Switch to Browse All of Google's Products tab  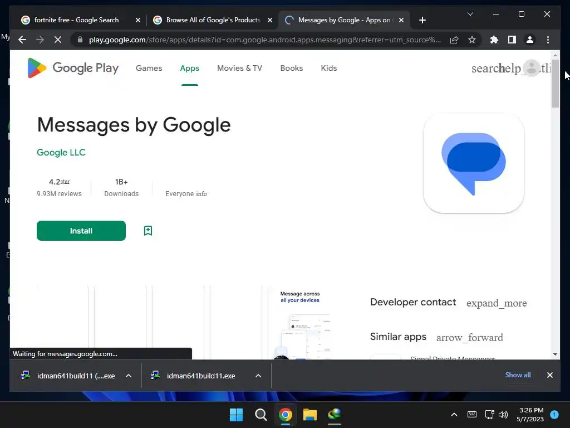click(213, 20)
